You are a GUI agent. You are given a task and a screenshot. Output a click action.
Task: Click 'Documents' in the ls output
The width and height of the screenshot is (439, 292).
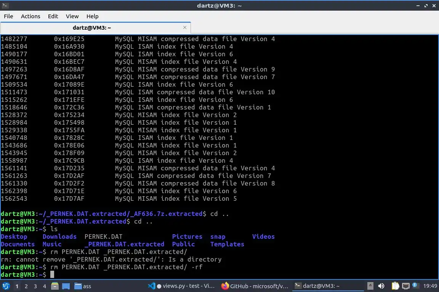coord(18,244)
